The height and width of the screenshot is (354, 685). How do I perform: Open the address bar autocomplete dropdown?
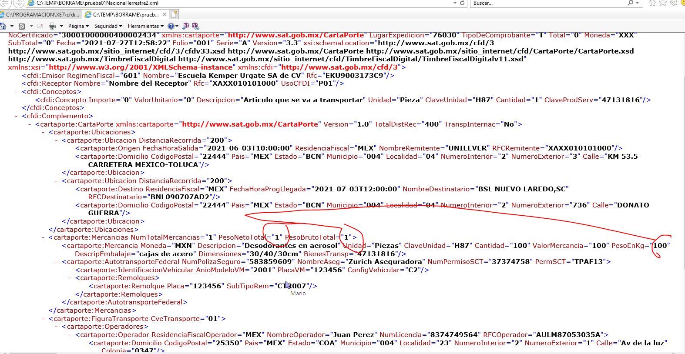455,3
